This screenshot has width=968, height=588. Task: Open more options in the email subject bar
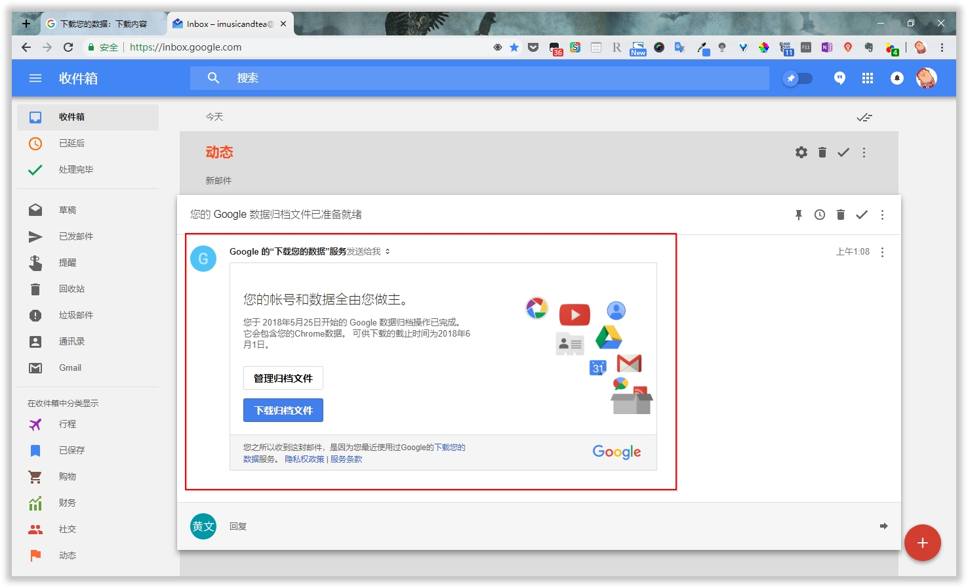click(x=882, y=215)
